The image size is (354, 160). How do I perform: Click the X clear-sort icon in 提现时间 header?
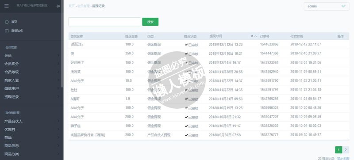252,36
